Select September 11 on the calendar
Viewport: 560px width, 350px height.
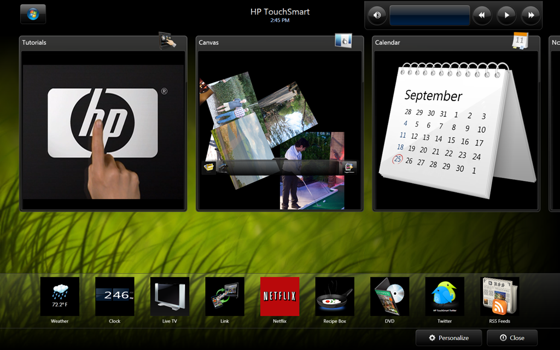click(402, 135)
